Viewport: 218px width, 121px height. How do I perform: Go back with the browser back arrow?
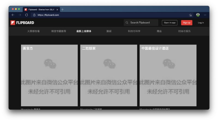click(x=13, y=15)
